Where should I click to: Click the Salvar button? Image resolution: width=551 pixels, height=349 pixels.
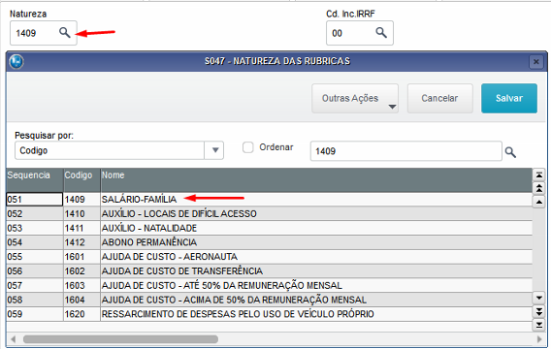tap(509, 98)
